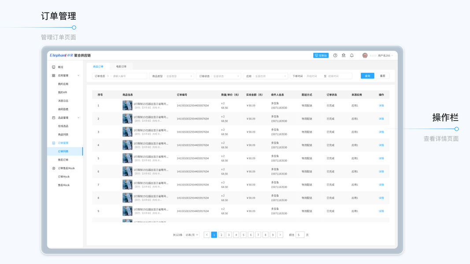Image resolution: width=470 pixels, height=264 pixels.
Task: Open the 订单信息 field-type selector
Action: point(102,76)
